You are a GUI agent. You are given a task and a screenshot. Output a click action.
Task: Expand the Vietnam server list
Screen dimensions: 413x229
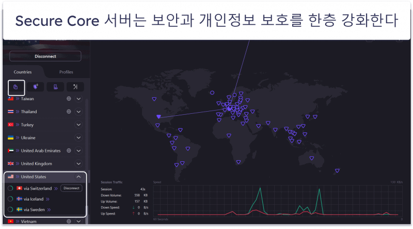(x=78, y=221)
